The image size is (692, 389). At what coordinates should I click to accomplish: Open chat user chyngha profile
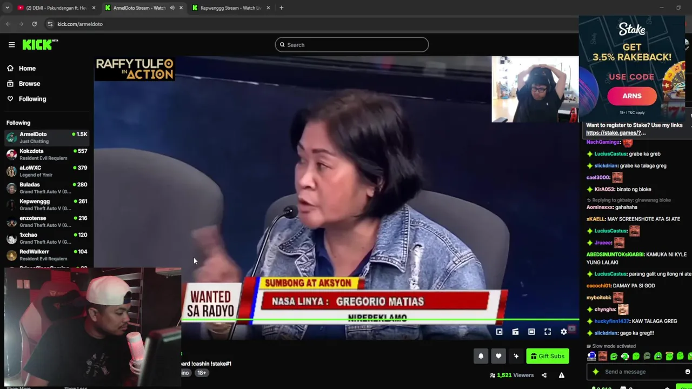point(605,310)
